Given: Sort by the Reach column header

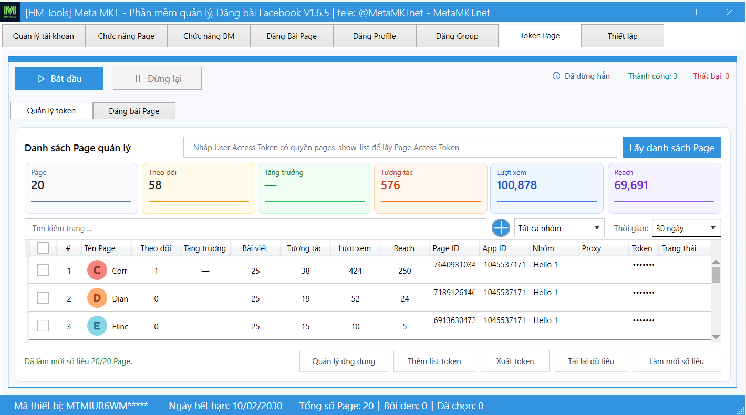Looking at the screenshot, I should (x=404, y=248).
